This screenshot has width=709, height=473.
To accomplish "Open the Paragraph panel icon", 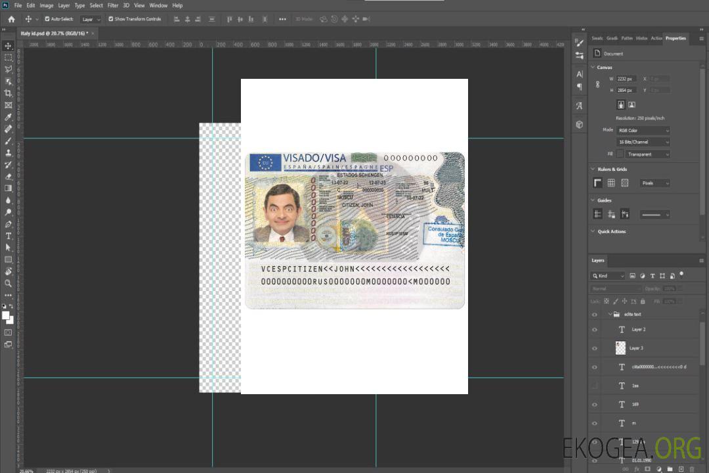I will tap(579, 87).
